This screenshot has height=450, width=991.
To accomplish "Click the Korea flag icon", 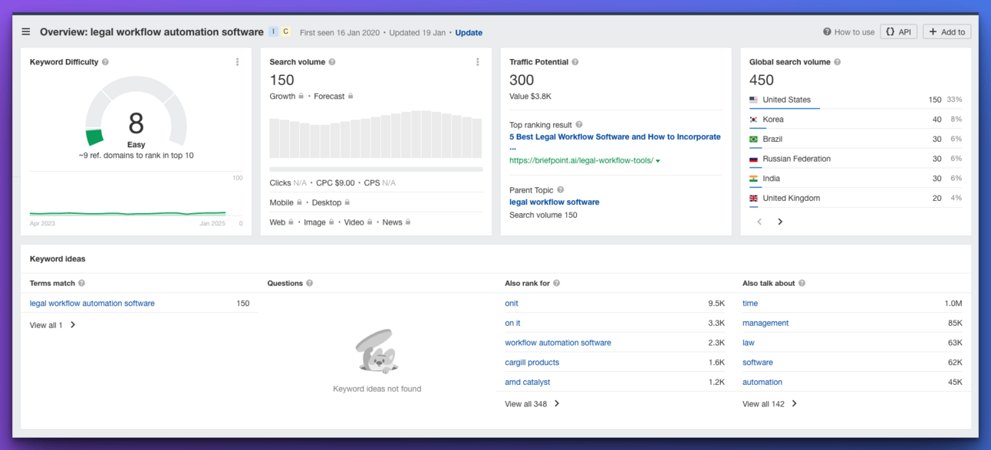I will click(754, 120).
